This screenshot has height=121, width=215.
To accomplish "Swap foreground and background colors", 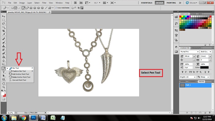I will pyautogui.click(x=5, y=91).
